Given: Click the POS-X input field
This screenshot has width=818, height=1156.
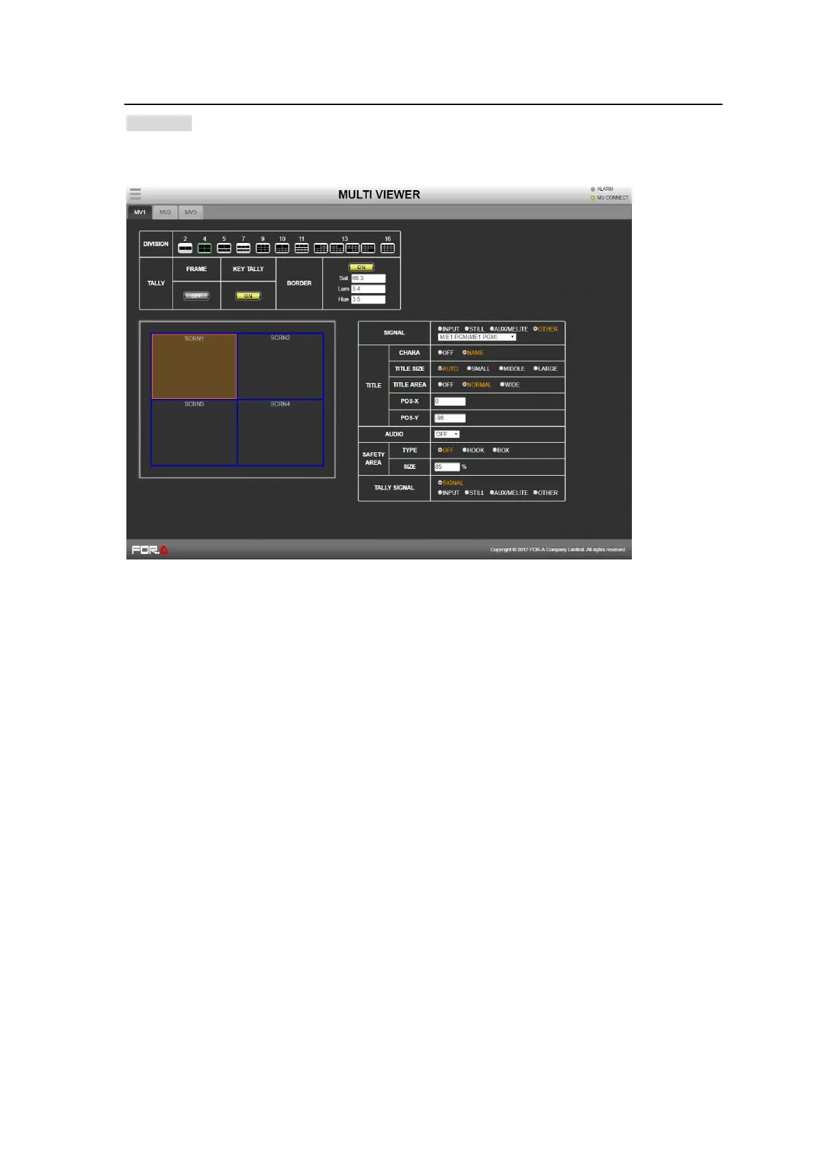Looking at the screenshot, I should [450, 402].
